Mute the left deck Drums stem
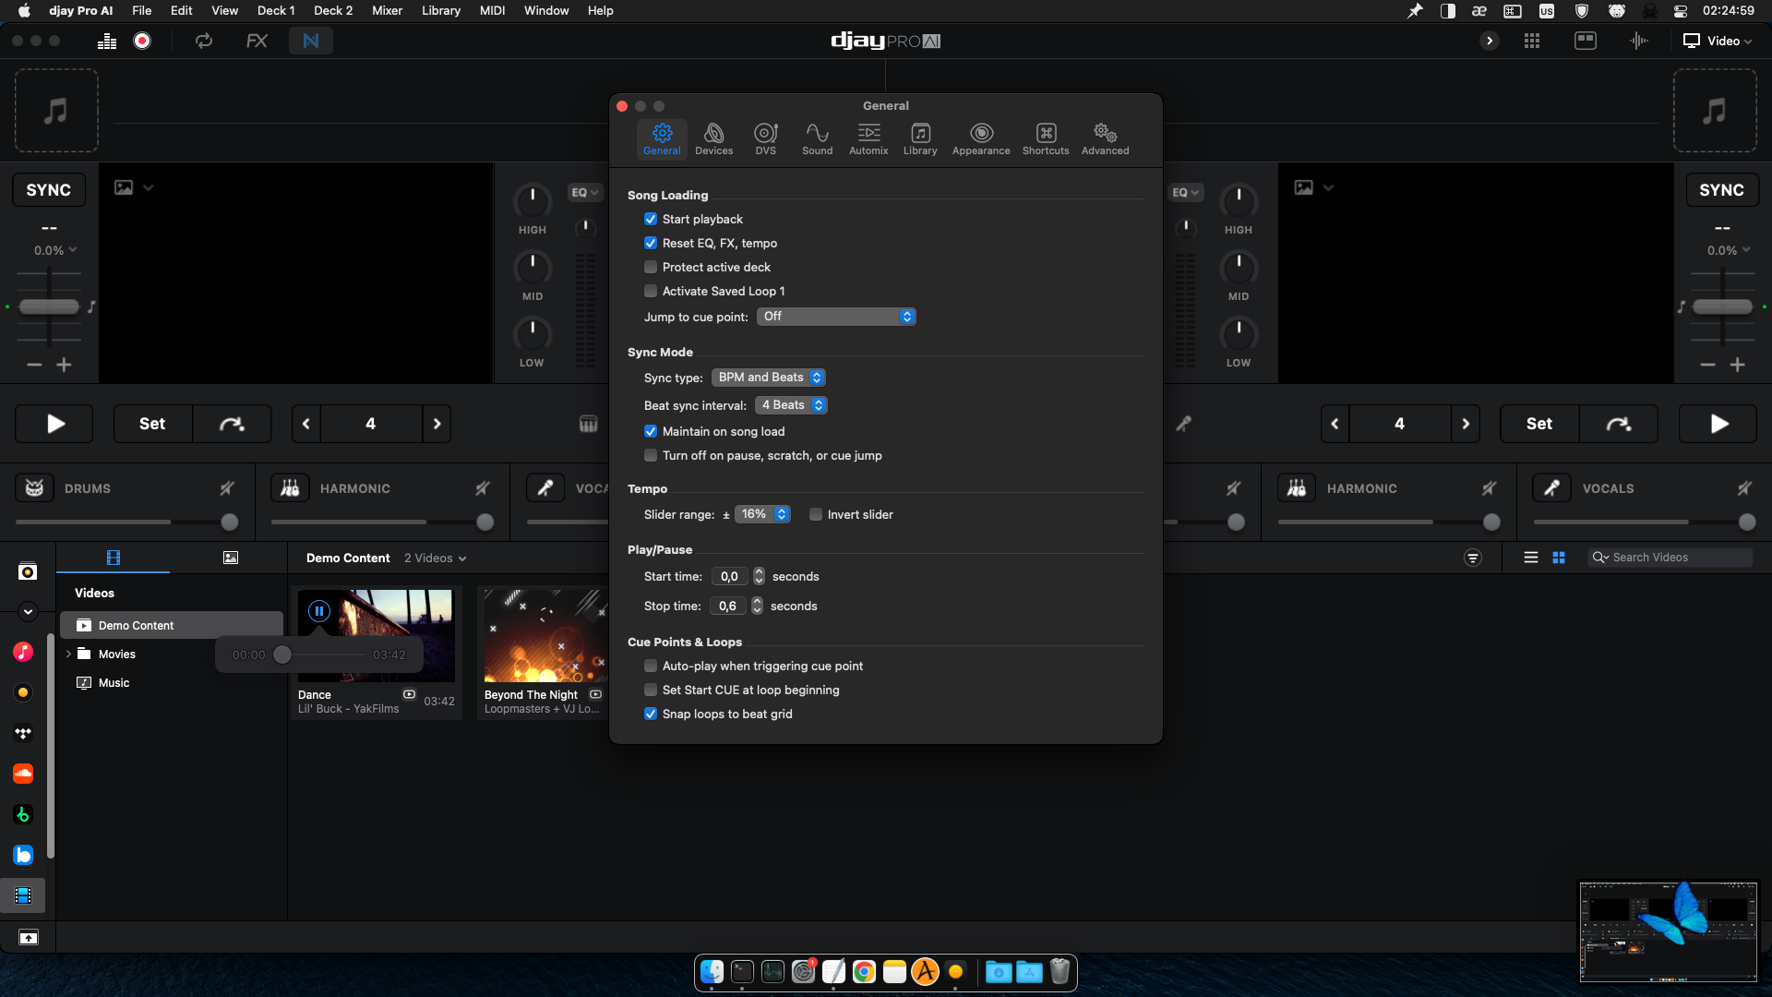Screen dimensions: 1772x997 tap(226, 488)
